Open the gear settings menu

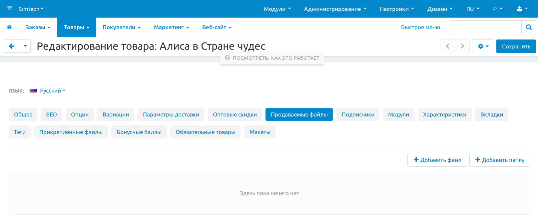[x=483, y=46]
